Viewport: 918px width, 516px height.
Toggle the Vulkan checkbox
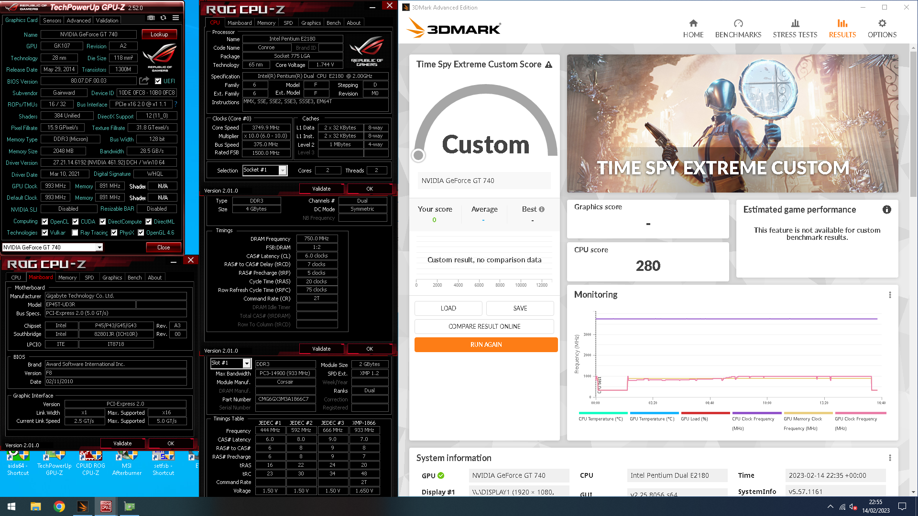pyautogui.click(x=45, y=233)
